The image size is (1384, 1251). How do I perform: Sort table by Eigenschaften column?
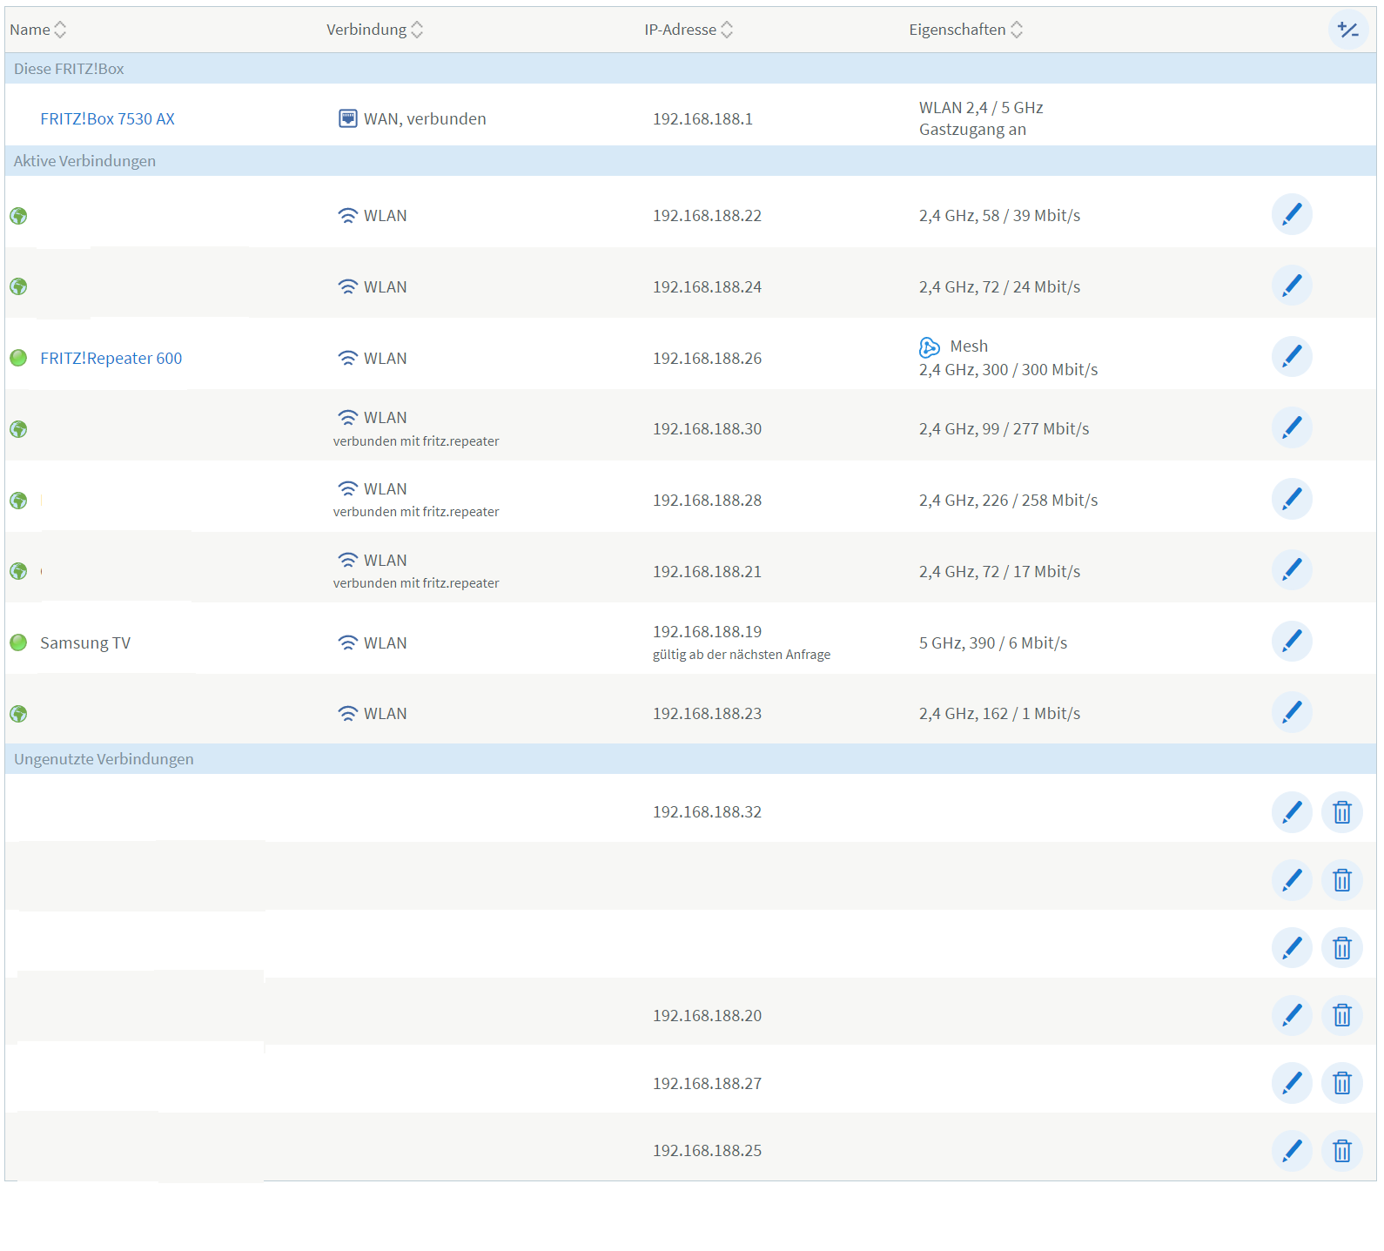(965, 30)
